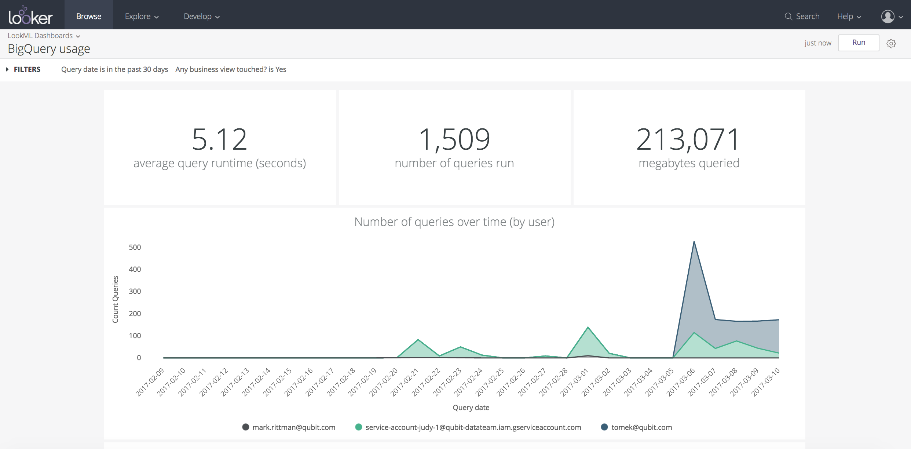911x449 pixels.
Task: Click the megabytes queried caption
Action: pyautogui.click(x=689, y=163)
